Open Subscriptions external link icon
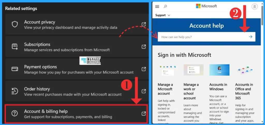Viewport: 265px width, 125px height. point(144,47)
